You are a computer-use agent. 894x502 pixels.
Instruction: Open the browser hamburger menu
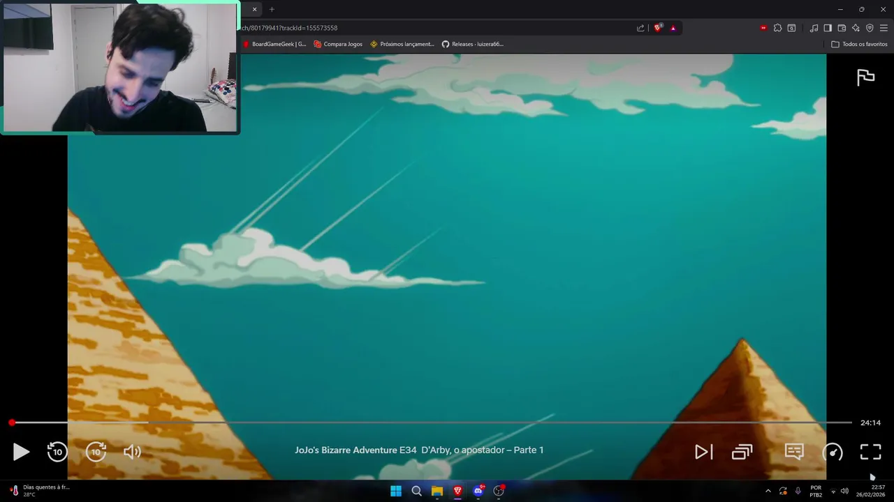coord(884,28)
